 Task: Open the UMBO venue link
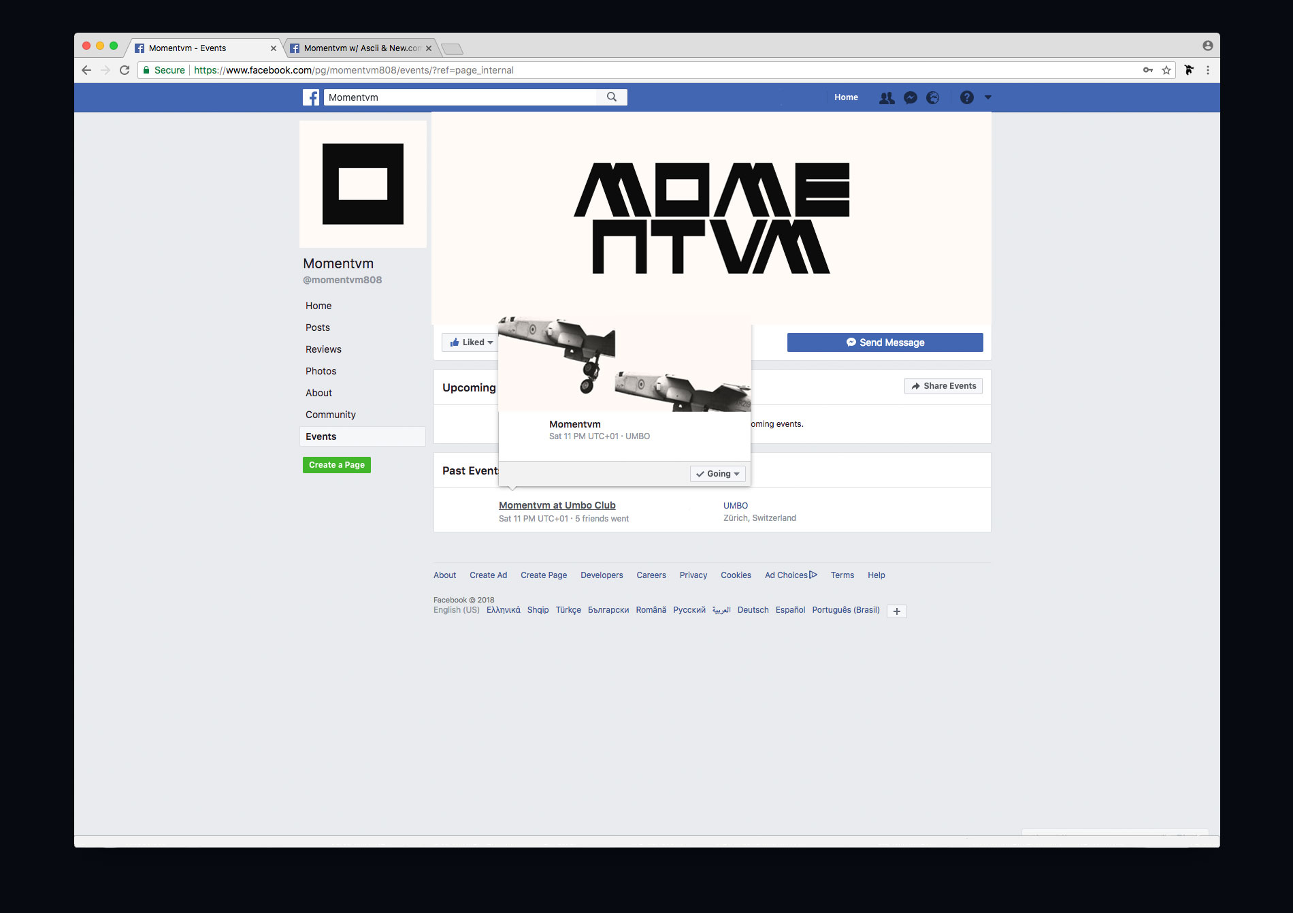736,506
